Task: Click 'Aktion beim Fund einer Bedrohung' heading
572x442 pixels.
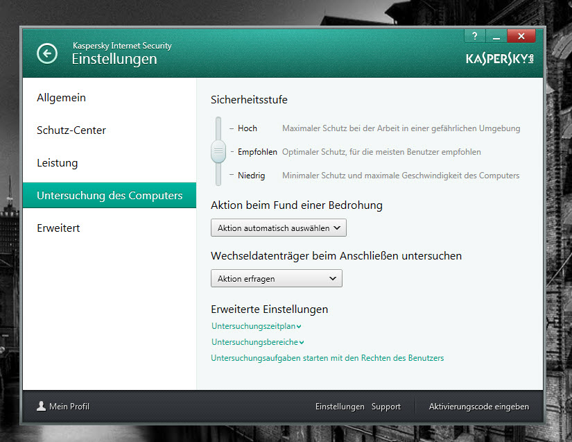Action: coord(297,205)
